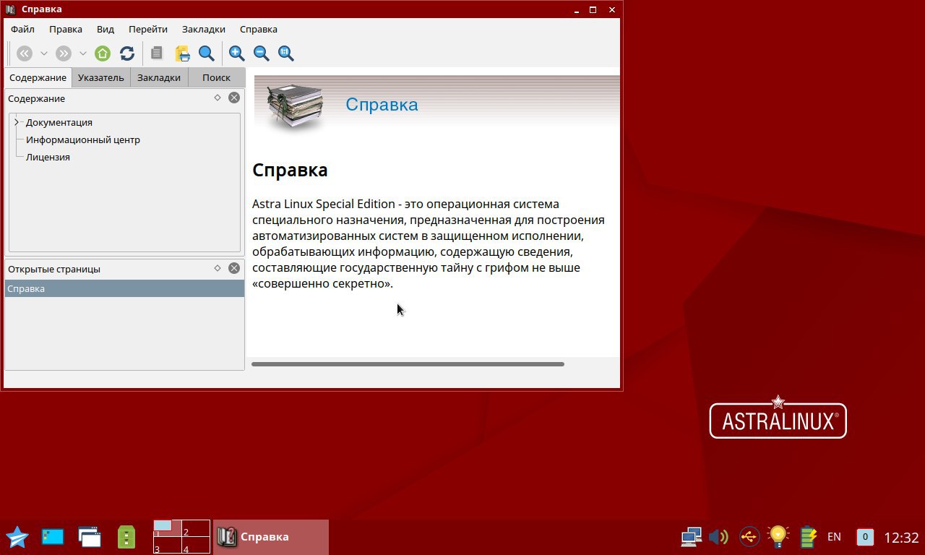
Task: Select Справка in open pages list
Action: (x=124, y=288)
